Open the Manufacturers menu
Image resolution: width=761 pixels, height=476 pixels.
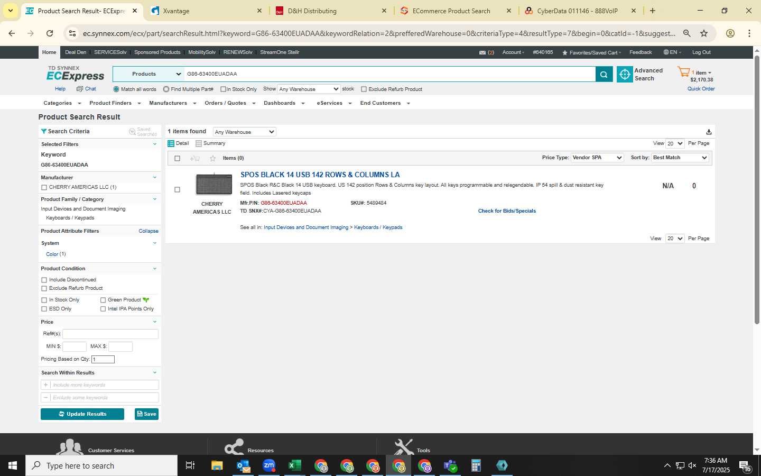click(172, 103)
